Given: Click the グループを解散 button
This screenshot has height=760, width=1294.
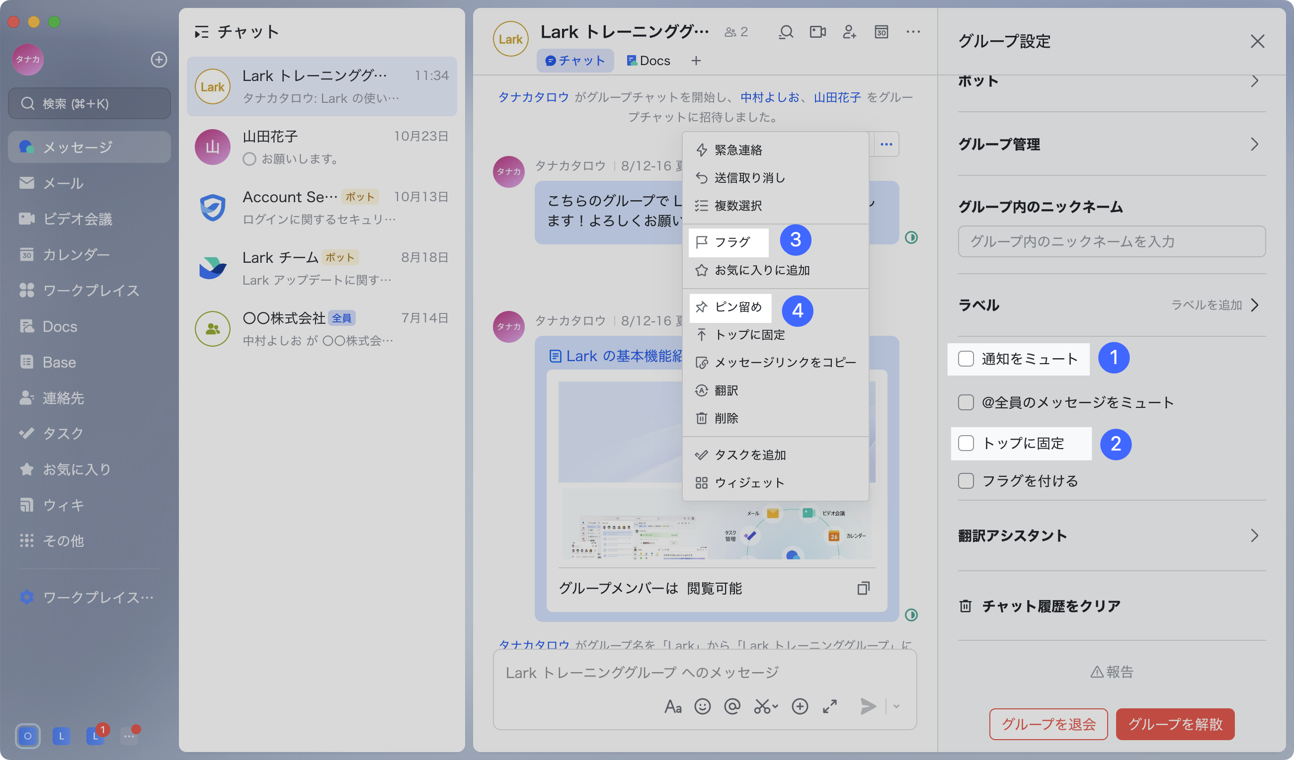Looking at the screenshot, I should tap(1175, 724).
